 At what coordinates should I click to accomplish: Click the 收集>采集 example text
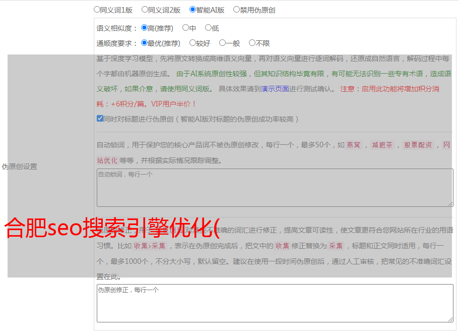[150, 246]
